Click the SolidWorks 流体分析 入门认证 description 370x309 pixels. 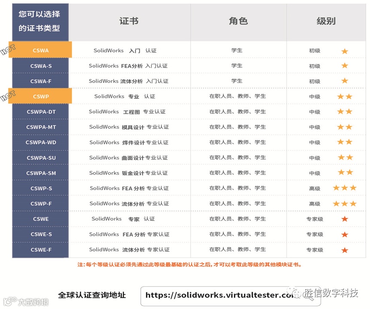coord(129,81)
